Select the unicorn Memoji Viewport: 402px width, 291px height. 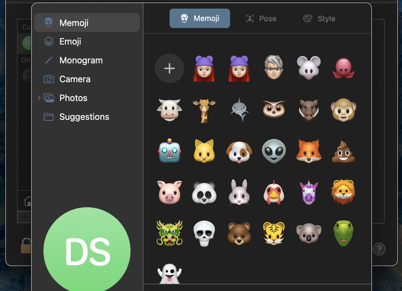[x=309, y=192]
